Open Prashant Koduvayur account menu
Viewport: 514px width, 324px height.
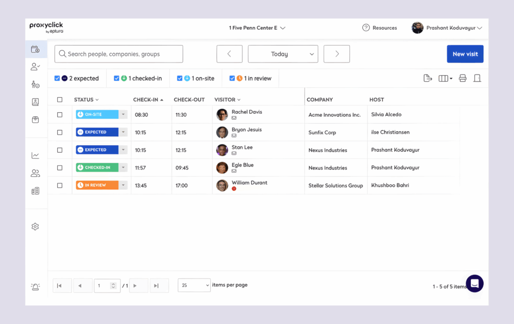click(447, 28)
